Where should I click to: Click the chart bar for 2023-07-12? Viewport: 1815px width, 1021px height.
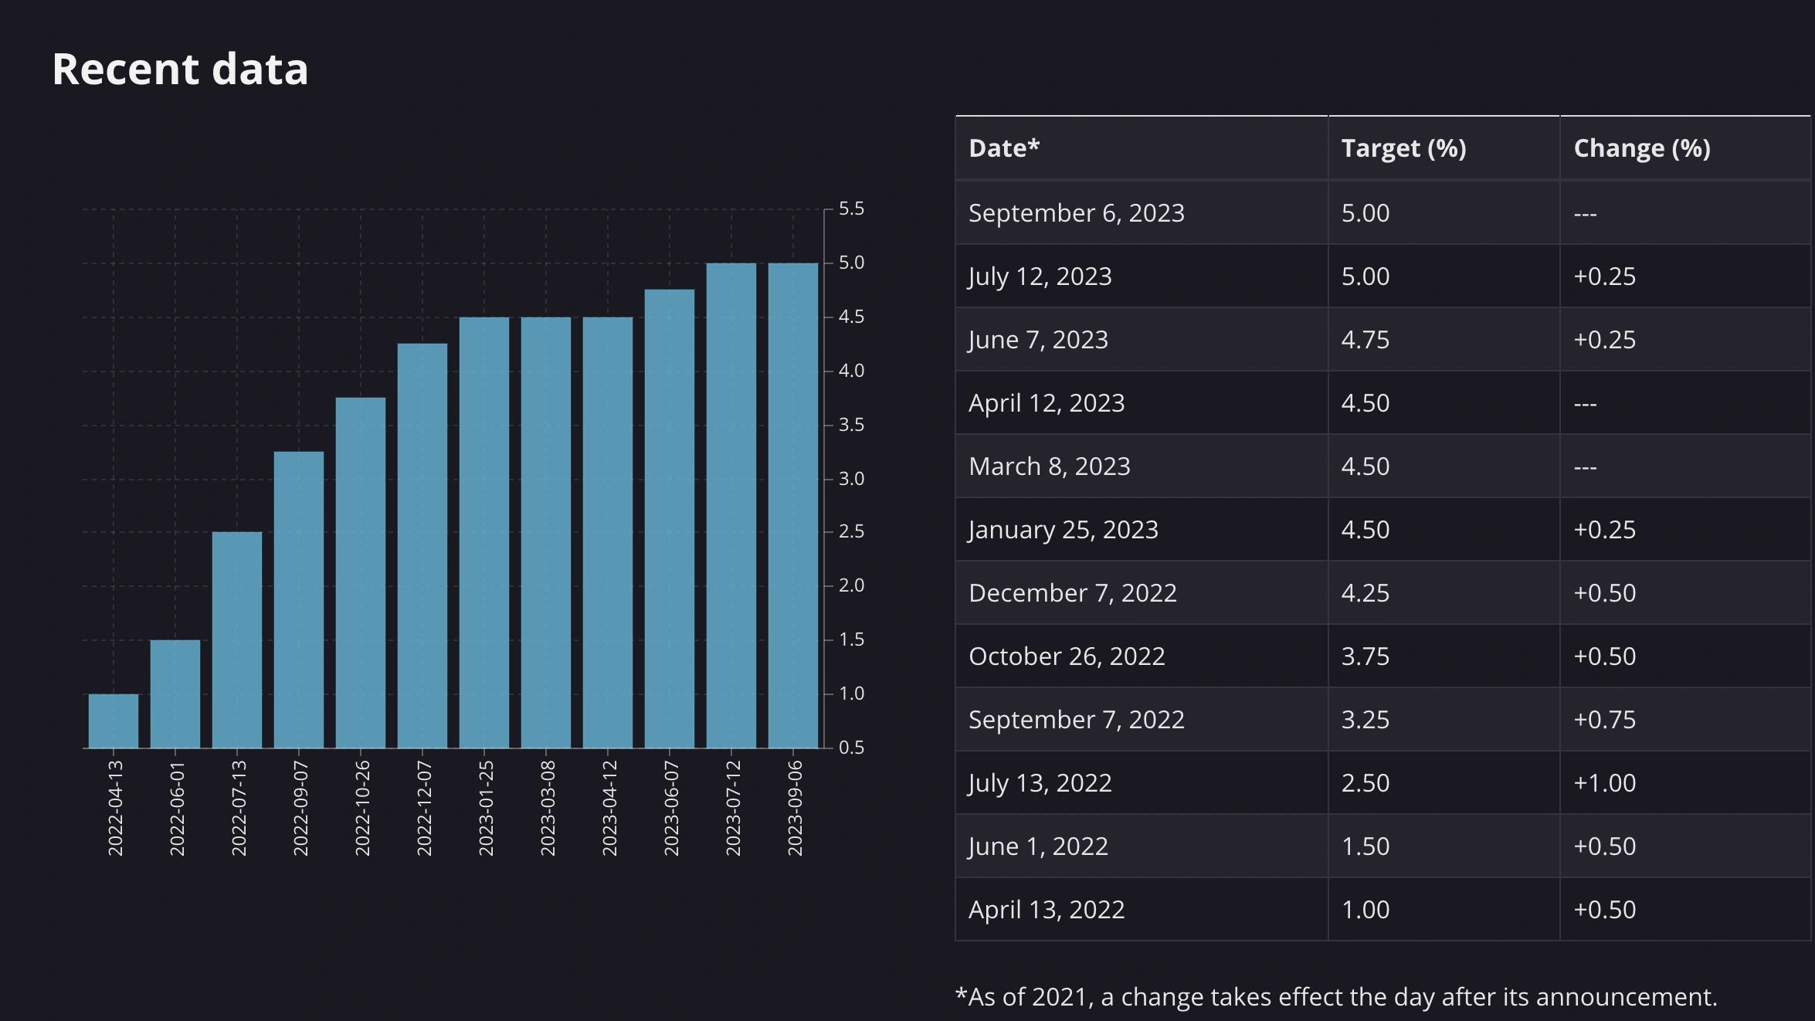(x=731, y=506)
